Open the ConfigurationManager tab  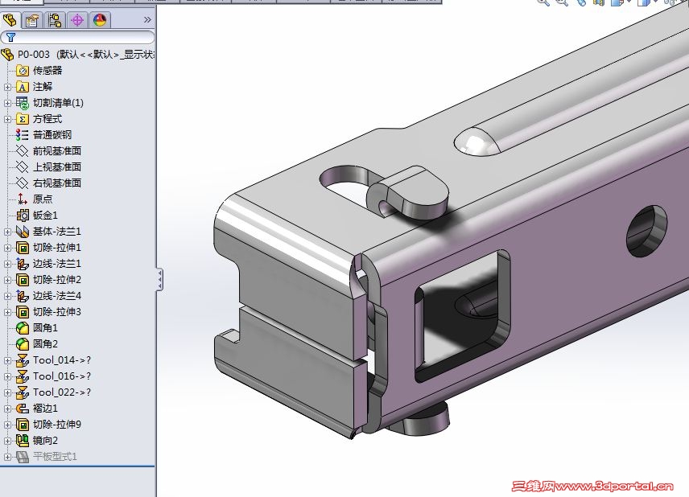point(55,20)
